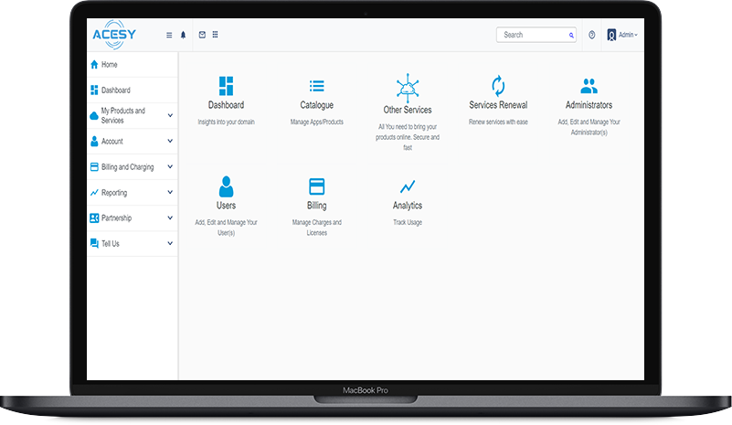This screenshot has width=732, height=425.
Task: Click inside the Search field
Action: (x=533, y=35)
